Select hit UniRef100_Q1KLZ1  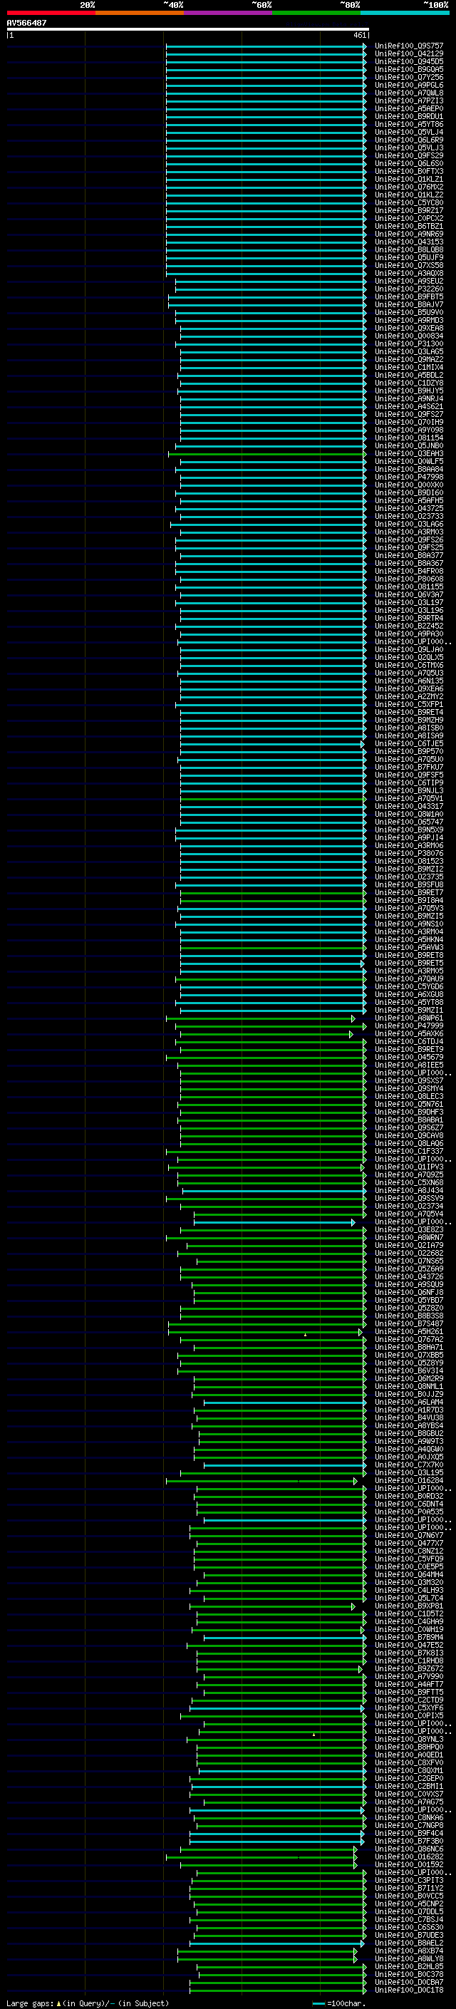(x=409, y=179)
